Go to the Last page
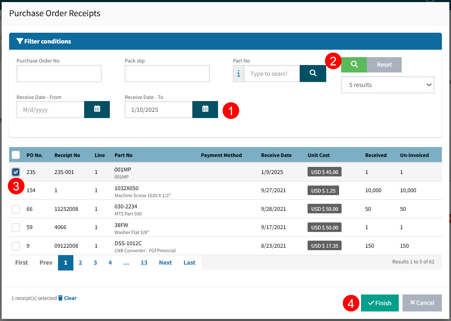This screenshot has width=451, height=321. pos(189,263)
